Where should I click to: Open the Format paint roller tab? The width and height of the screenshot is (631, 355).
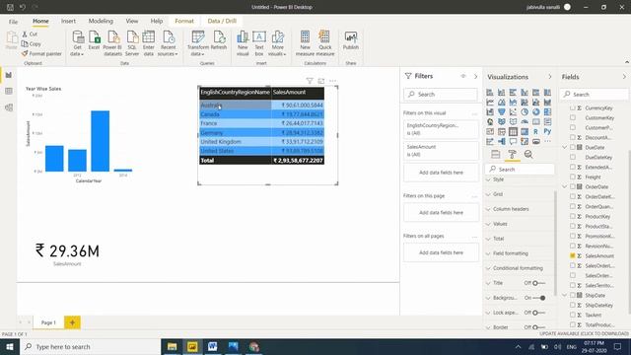pyautogui.click(x=512, y=154)
